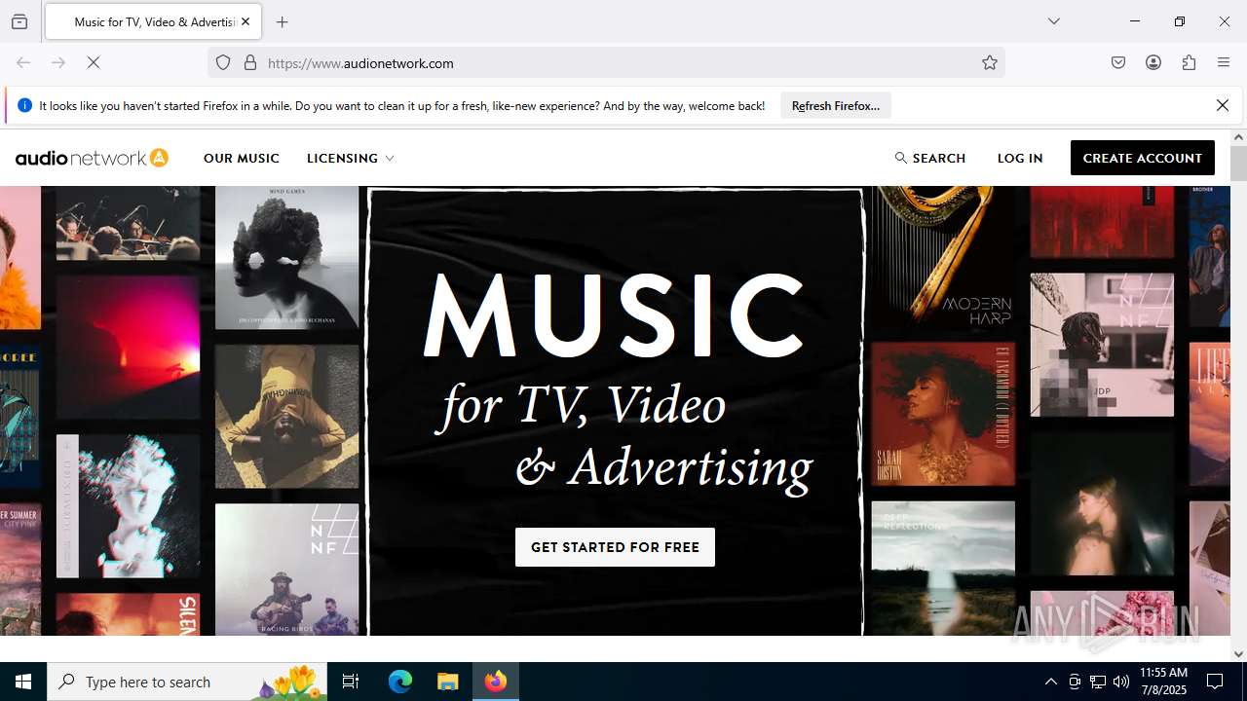Expand the LICENSING dropdown menu
Viewport: 1247px width, 701px height.
coord(351,158)
